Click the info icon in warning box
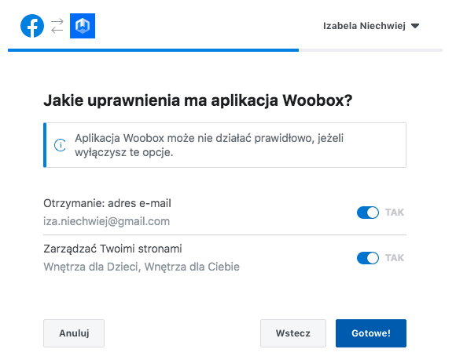456x360 pixels. pyautogui.click(x=61, y=145)
